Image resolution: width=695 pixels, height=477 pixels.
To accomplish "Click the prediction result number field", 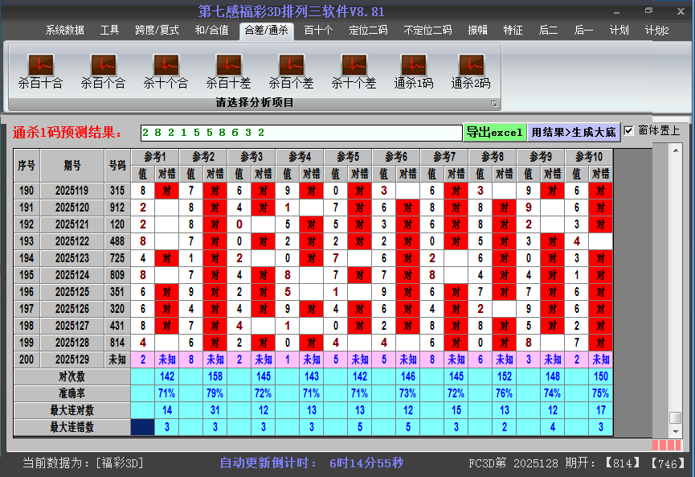I will (x=301, y=133).
